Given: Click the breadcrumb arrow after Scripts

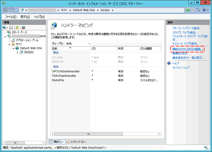Looking at the screenshot, I should [112, 10].
